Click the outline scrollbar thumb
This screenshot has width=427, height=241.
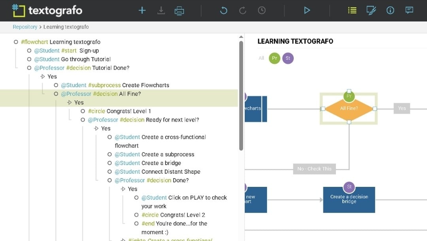(241, 96)
